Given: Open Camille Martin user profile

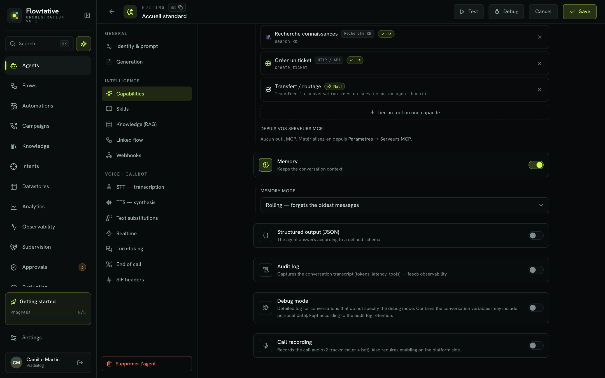Looking at the screenshot, I should (48, 363).
